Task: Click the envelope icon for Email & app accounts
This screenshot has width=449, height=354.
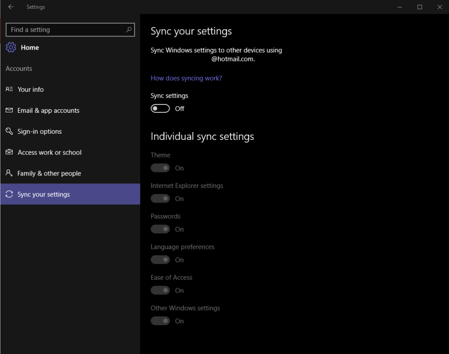Action: [9, 110]
